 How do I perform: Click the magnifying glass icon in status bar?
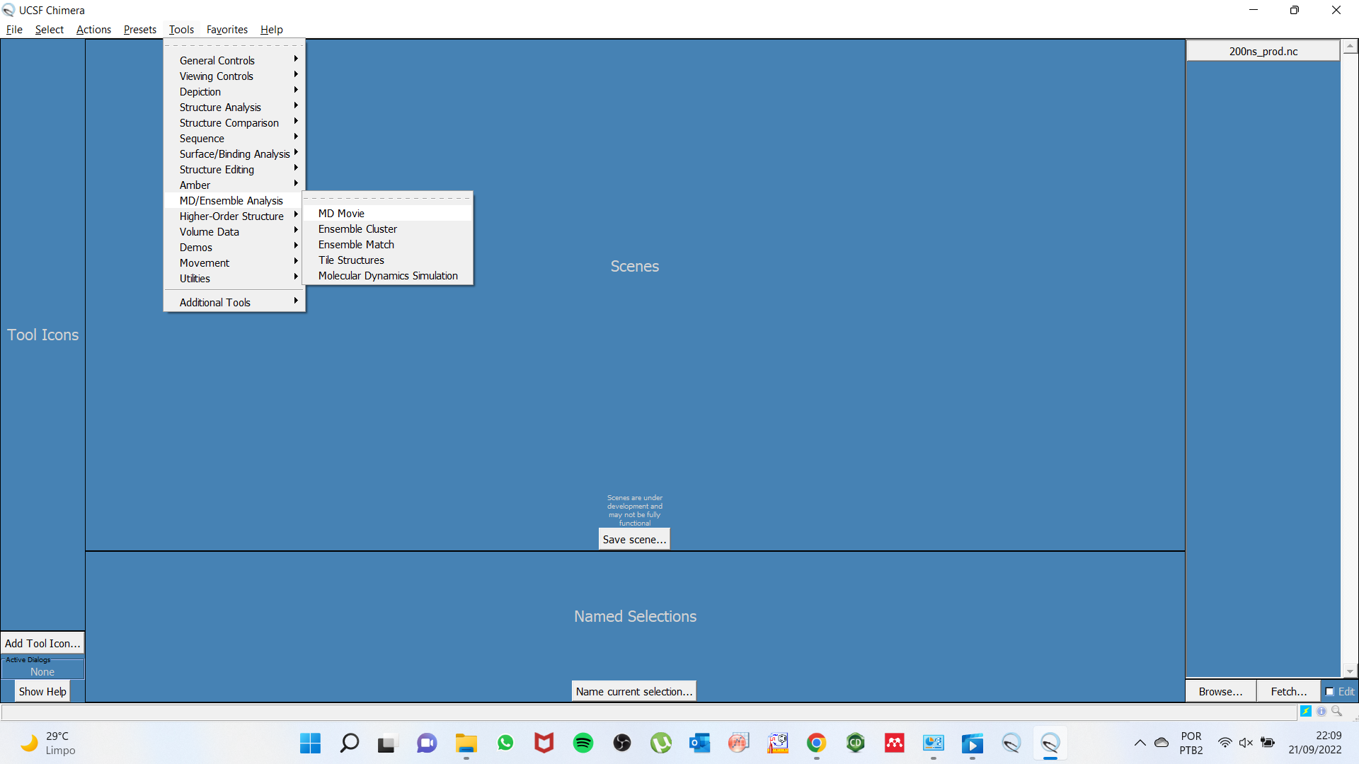point(1336,711)
